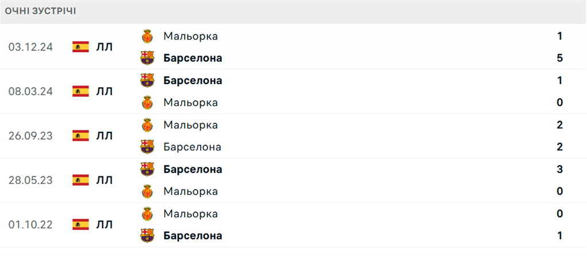This screenshot has height=256, width=587.
Task: Click Mallorca crest in 03.12.24 match
Action: click(147, 36)
